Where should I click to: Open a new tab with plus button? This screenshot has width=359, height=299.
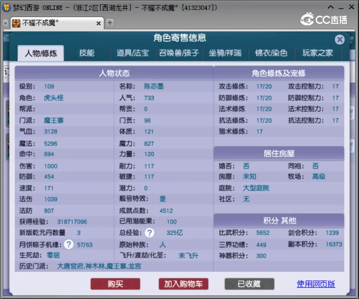[x=110, y=23]
